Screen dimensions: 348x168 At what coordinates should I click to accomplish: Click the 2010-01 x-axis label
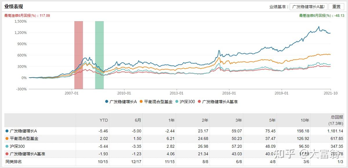[x=124, y=93]
